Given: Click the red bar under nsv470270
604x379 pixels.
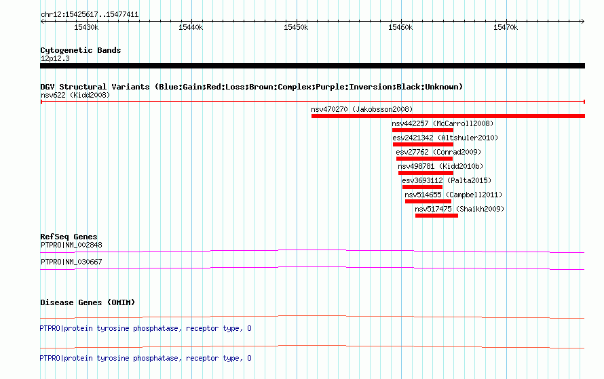Looking at the screenshot, I should (x=448, y=116).
